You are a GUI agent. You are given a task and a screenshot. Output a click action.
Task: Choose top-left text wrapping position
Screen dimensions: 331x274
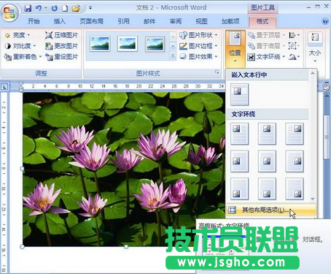coord(239,134)
